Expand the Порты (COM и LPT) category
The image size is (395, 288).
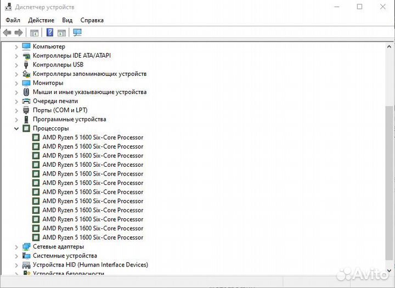[16, 110]
